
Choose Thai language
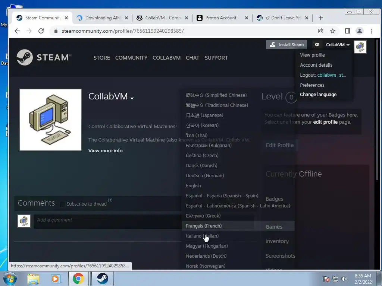(197, 135)
